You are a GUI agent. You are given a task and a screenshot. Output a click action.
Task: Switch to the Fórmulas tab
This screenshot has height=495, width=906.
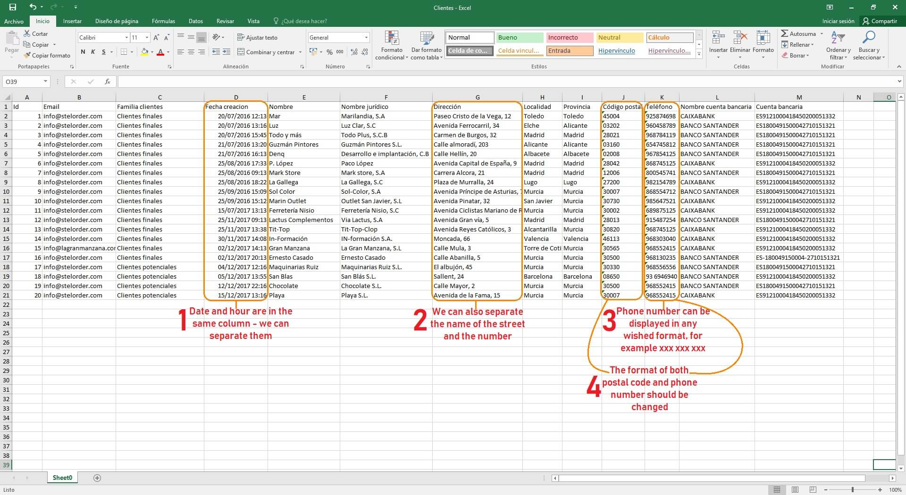[163, 21]
